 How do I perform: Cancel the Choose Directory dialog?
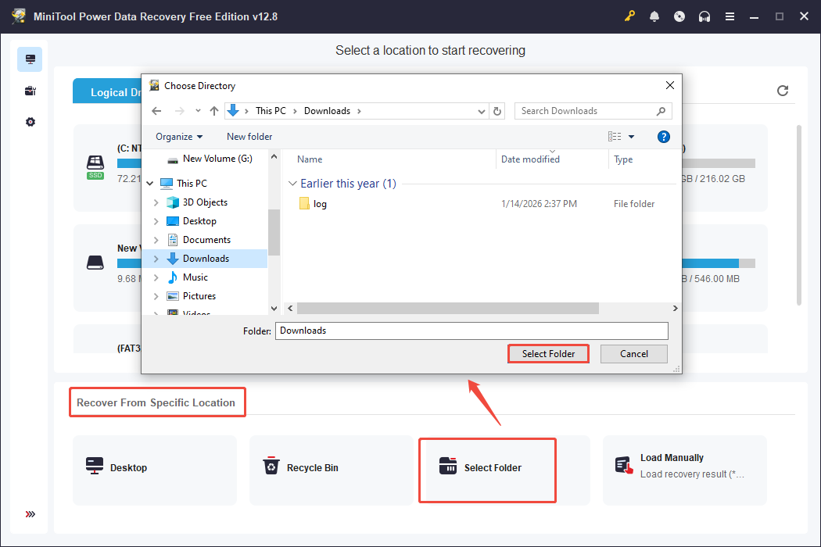click(x=633, y=353)
